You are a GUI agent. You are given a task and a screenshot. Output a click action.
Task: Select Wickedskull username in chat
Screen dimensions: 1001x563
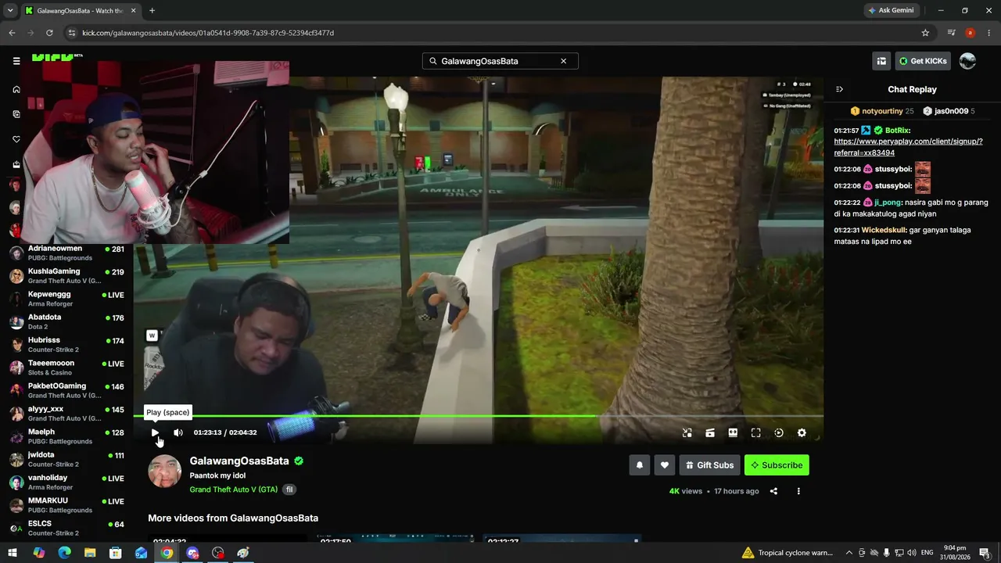(884, 230)
